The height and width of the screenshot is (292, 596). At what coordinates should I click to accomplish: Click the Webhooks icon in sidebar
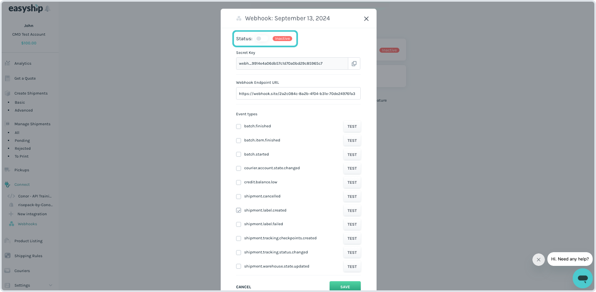pyautogui.click(x=12, y=224)
